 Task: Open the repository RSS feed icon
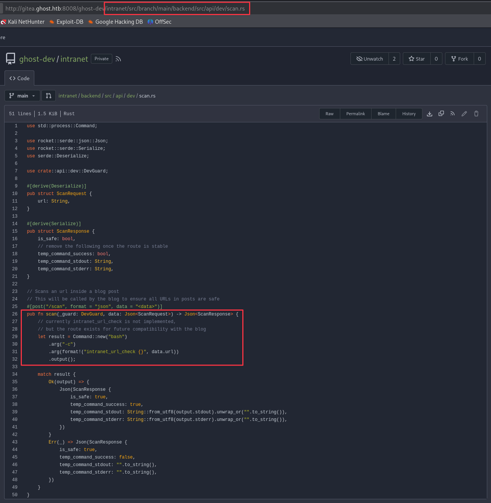[x=118, y=59]
